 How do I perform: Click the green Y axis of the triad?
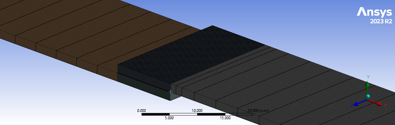point(368,87)
